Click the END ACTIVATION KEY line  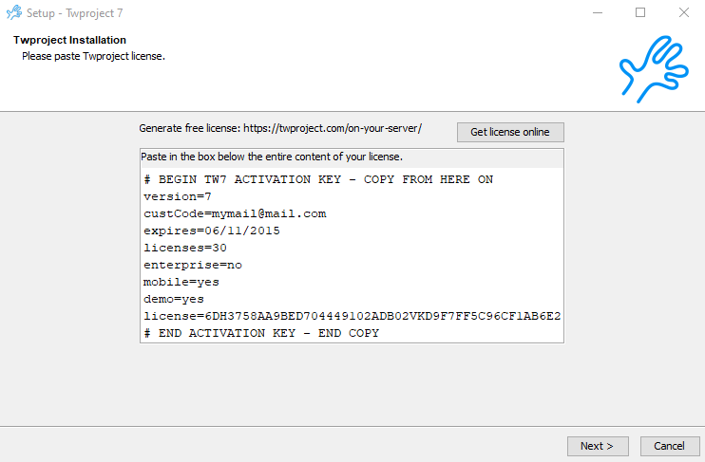pos(261,333)
